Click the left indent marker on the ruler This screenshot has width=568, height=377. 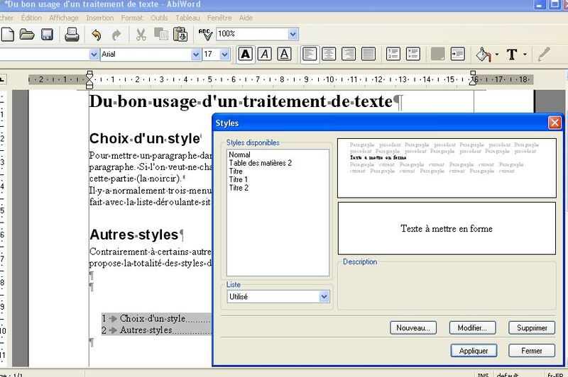(89, 79)
